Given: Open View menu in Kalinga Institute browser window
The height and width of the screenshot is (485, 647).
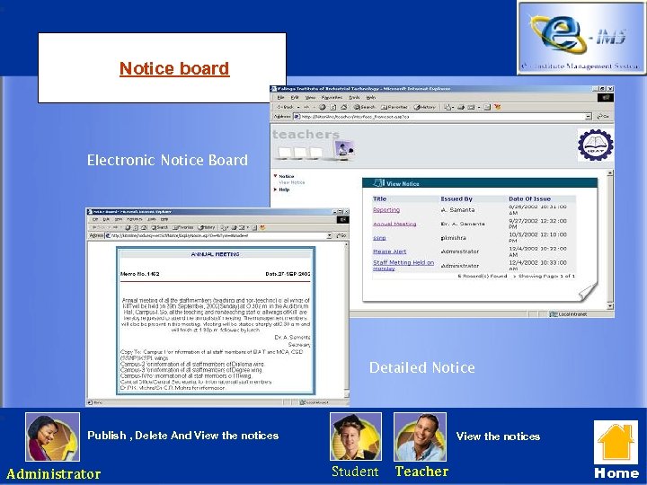Looking at the screenshot, I should click(x=310, y=97).
